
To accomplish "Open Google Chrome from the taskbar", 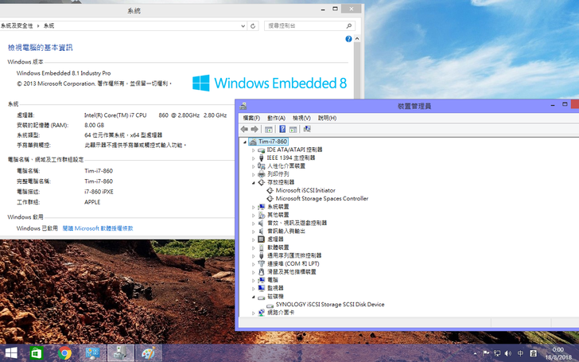I will [x=64, y=352].
